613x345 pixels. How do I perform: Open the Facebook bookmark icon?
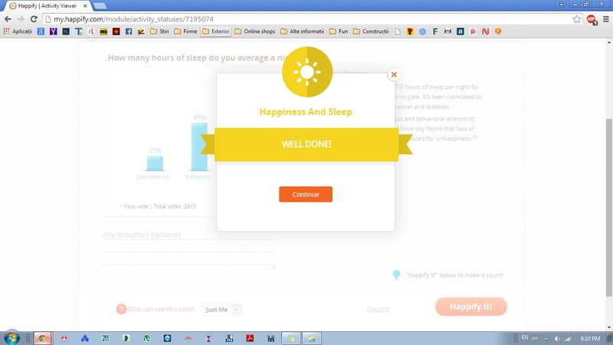click(x=129, y=31)
